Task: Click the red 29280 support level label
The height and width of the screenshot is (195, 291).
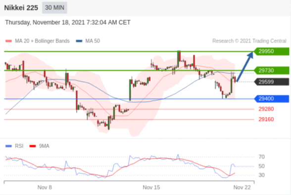Action: click(x=266, y=109)
